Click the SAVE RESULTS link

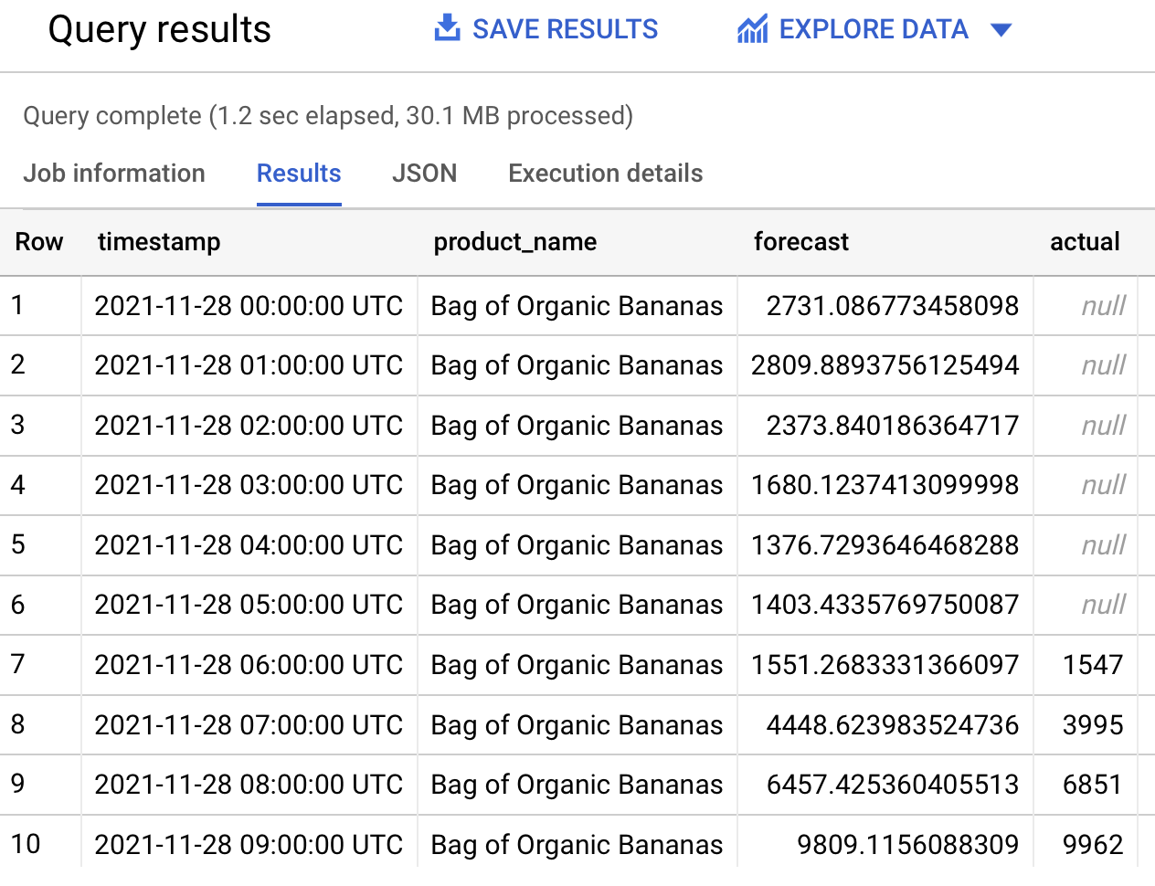(564, 28)
